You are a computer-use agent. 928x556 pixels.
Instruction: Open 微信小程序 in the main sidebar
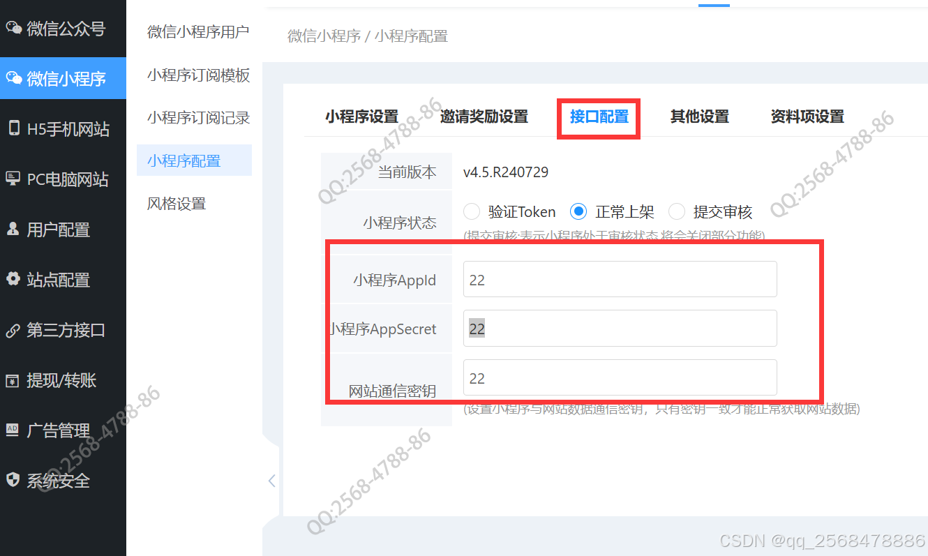(63, 79)
